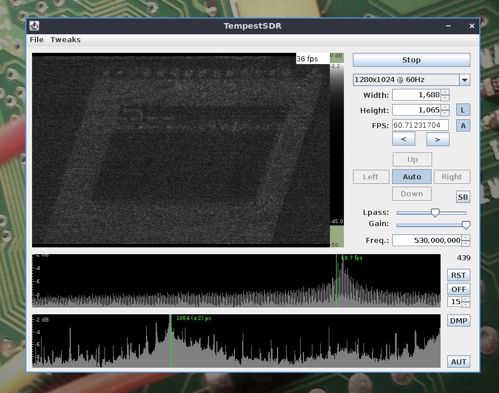499x393 pixels.
Task: Click the OFF button
Action: point(459,289)
